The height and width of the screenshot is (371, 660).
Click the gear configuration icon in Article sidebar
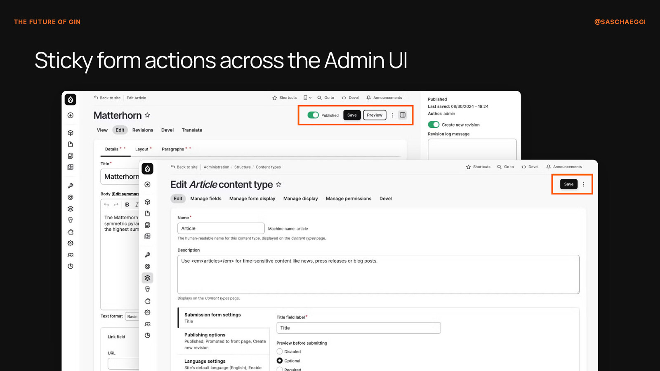coord(147,312)
